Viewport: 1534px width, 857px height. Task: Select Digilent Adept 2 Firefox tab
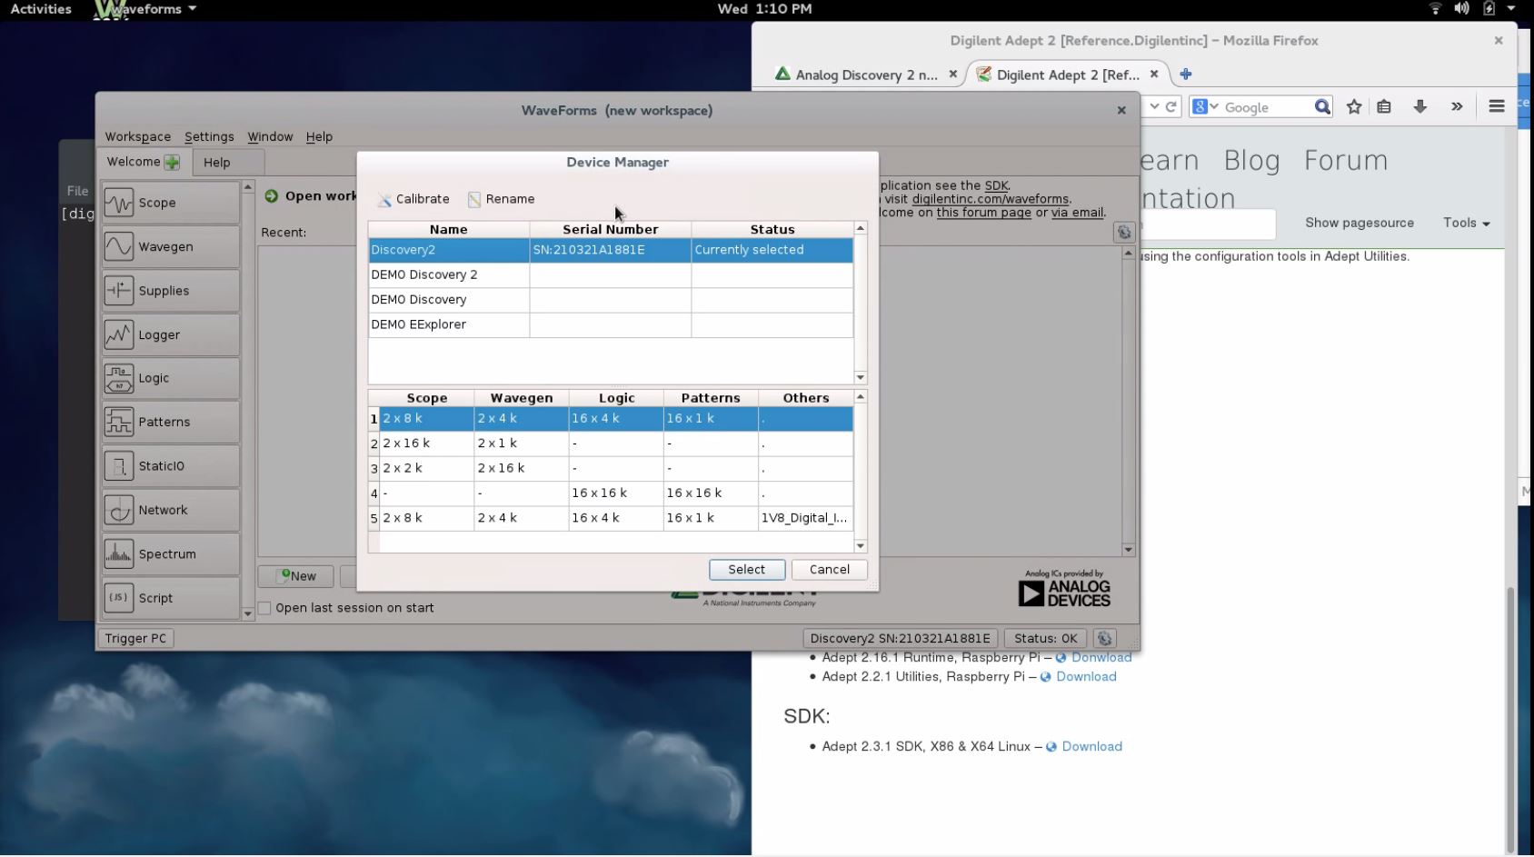1067,75
